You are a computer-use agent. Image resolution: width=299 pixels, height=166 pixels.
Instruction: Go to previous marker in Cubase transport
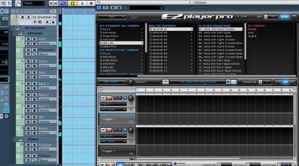(x=51, y=3)
